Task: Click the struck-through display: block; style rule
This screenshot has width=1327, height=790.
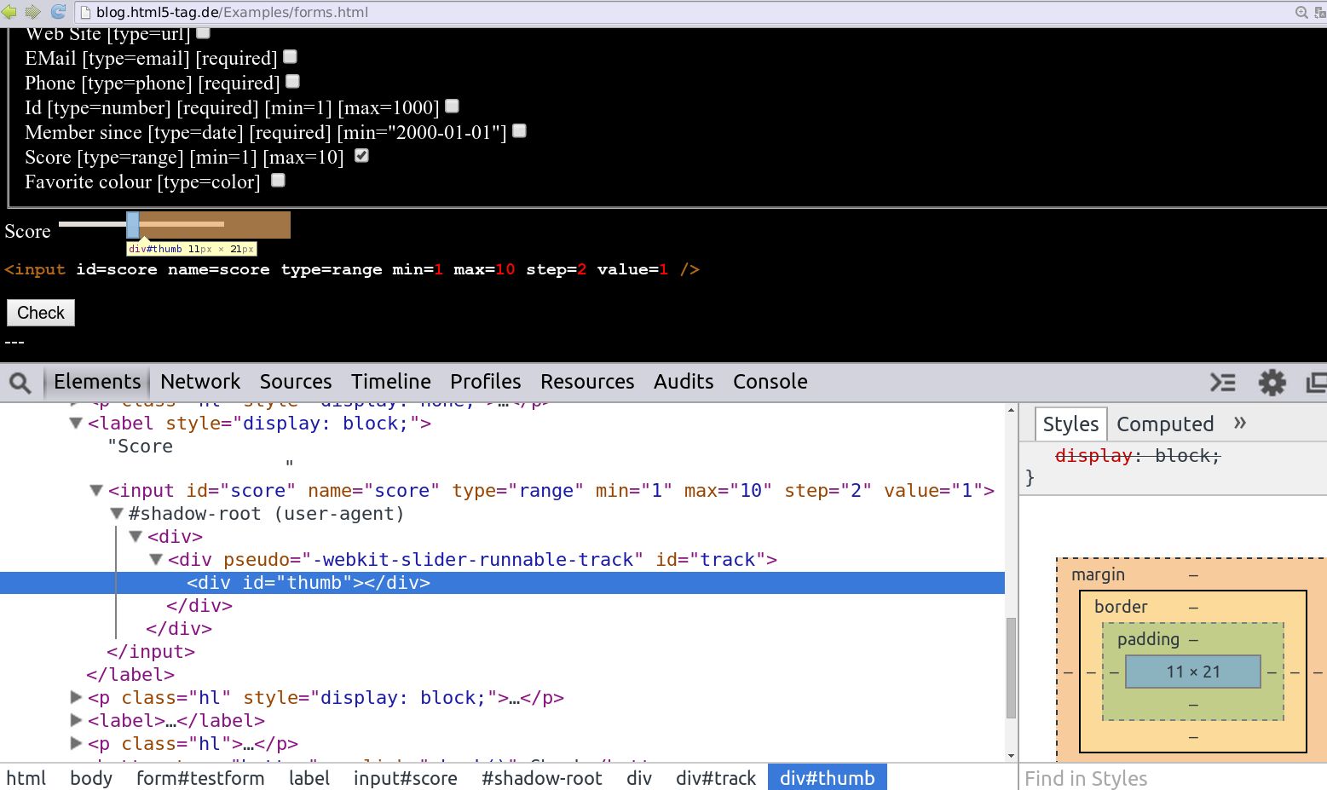Action: click(x=1138, y=456)
